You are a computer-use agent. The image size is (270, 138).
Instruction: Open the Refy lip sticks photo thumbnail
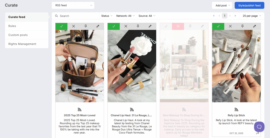[x=237, y=66]
